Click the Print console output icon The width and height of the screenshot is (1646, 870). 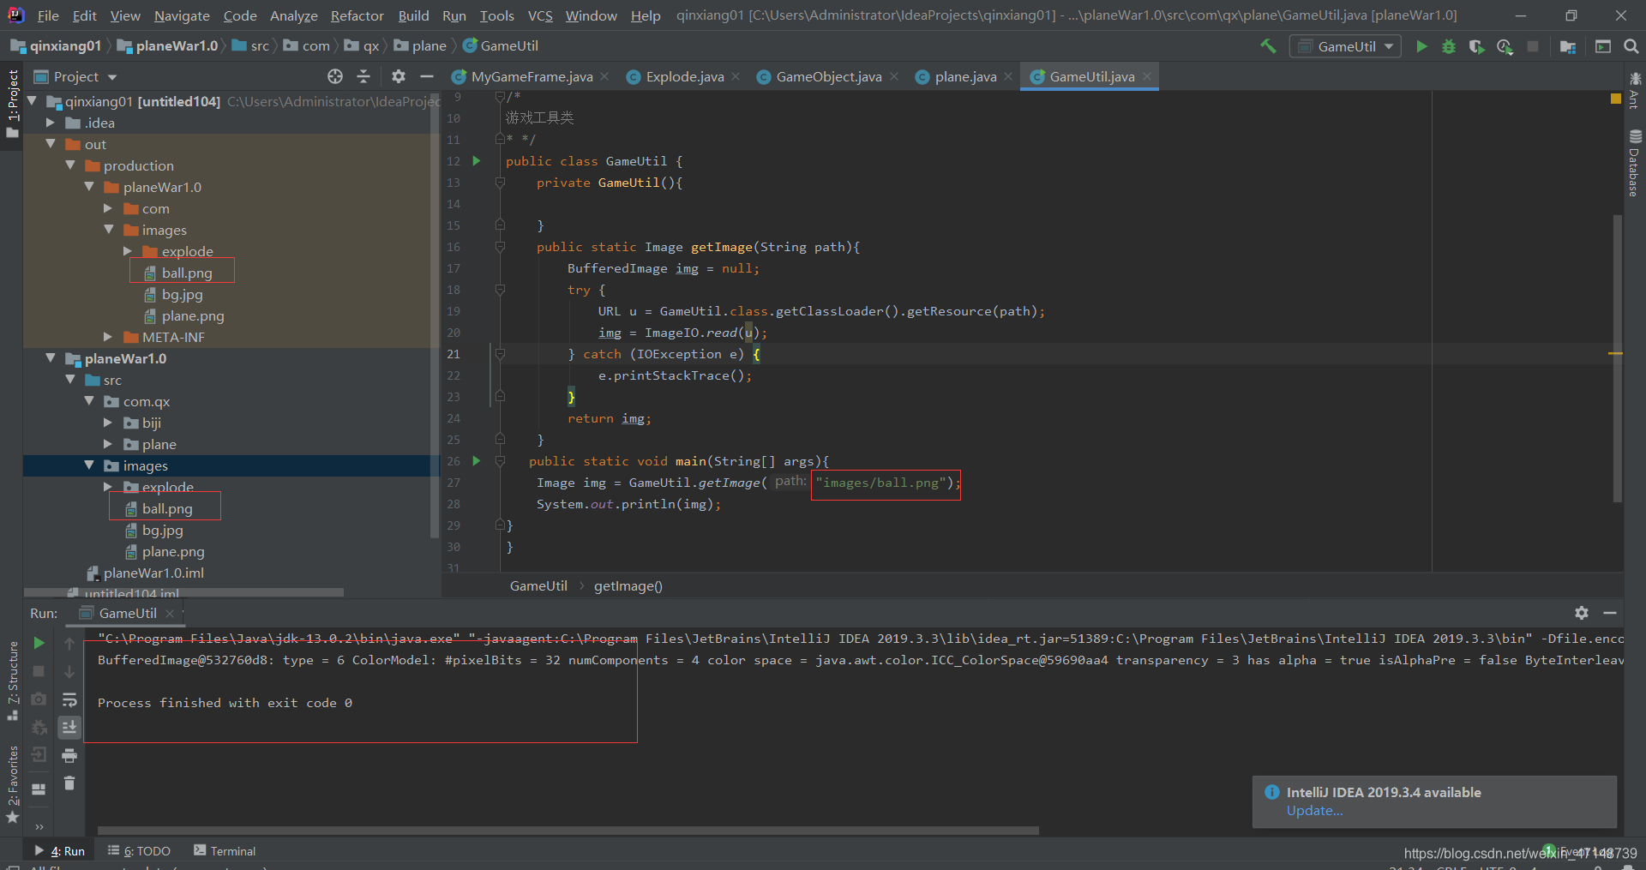pos(69,755)
